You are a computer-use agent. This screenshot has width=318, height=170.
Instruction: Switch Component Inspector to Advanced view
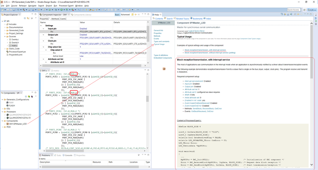tap(125, 15)
